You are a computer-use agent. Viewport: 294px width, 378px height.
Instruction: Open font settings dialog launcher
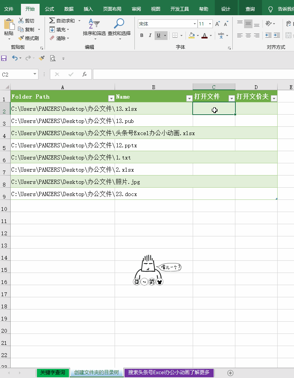[229, 48]
